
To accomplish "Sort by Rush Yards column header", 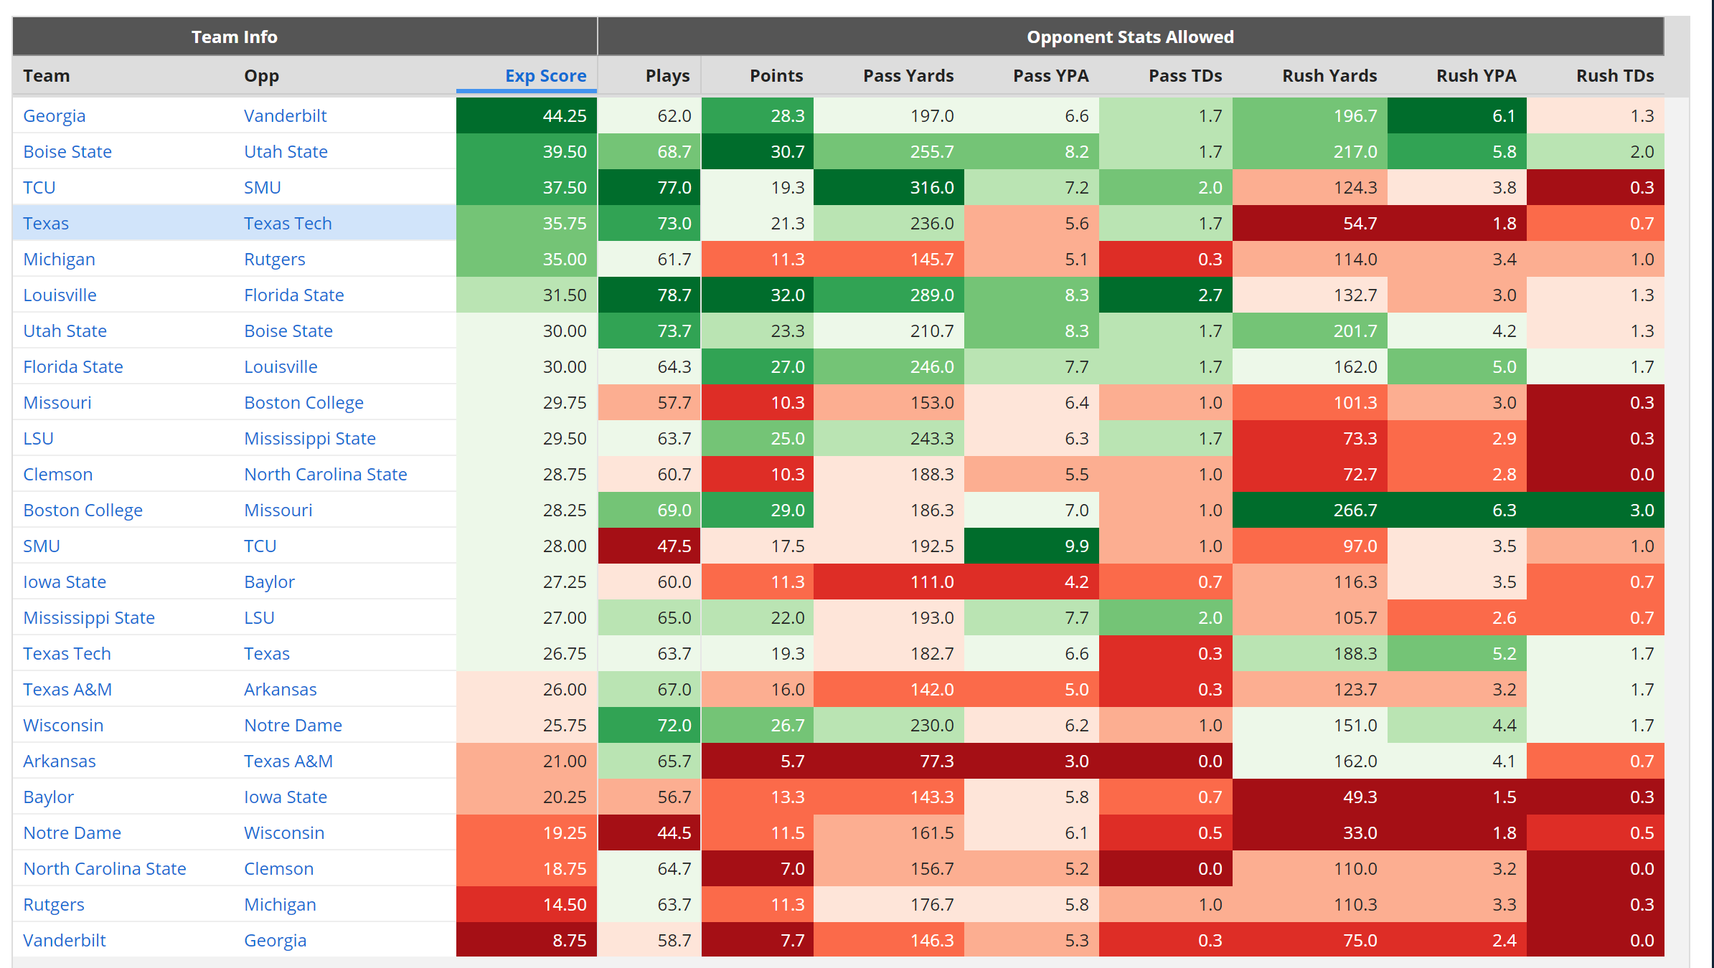I will coord(1329,75).
